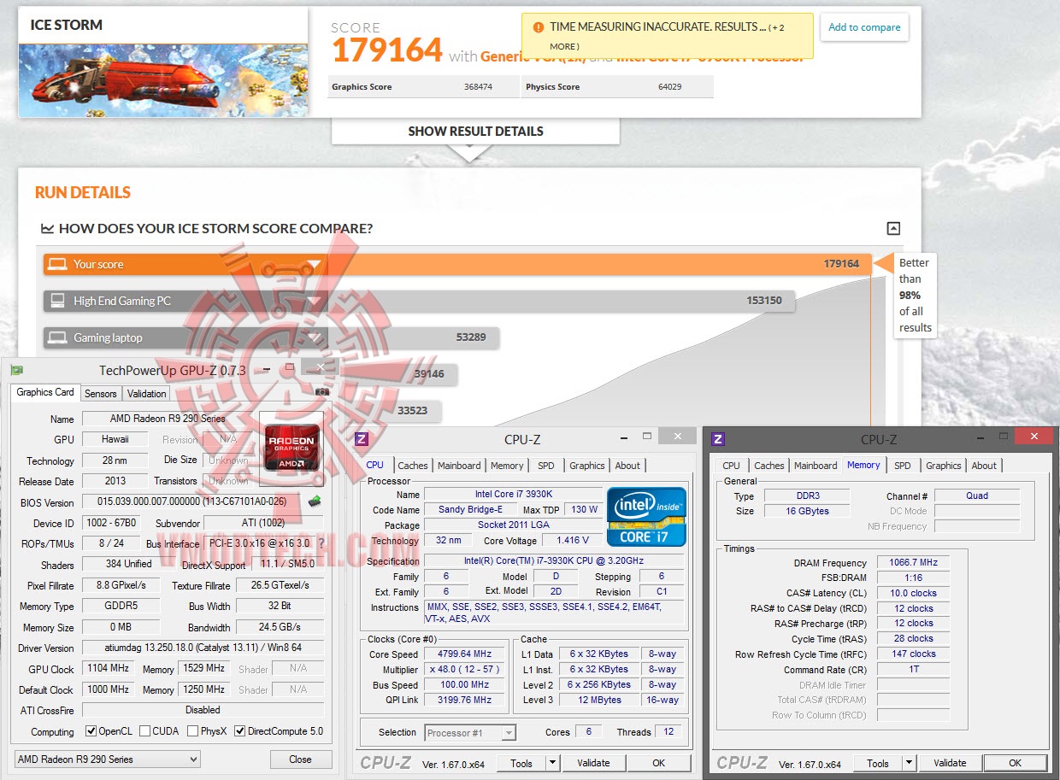
Task: Open the Processor #1 selection dropdown
Action: [x=469, y=732]
